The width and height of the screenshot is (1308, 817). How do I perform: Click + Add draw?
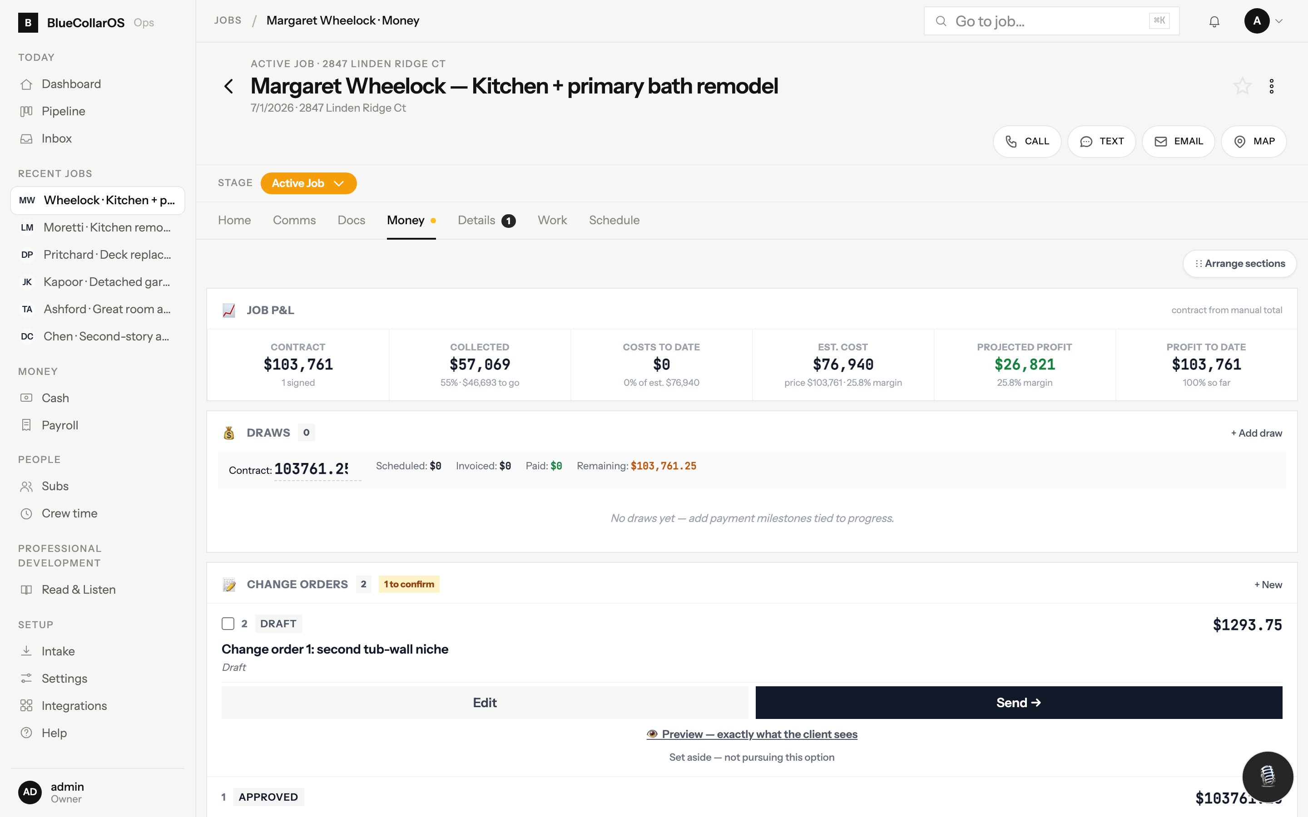point(1256,433)
